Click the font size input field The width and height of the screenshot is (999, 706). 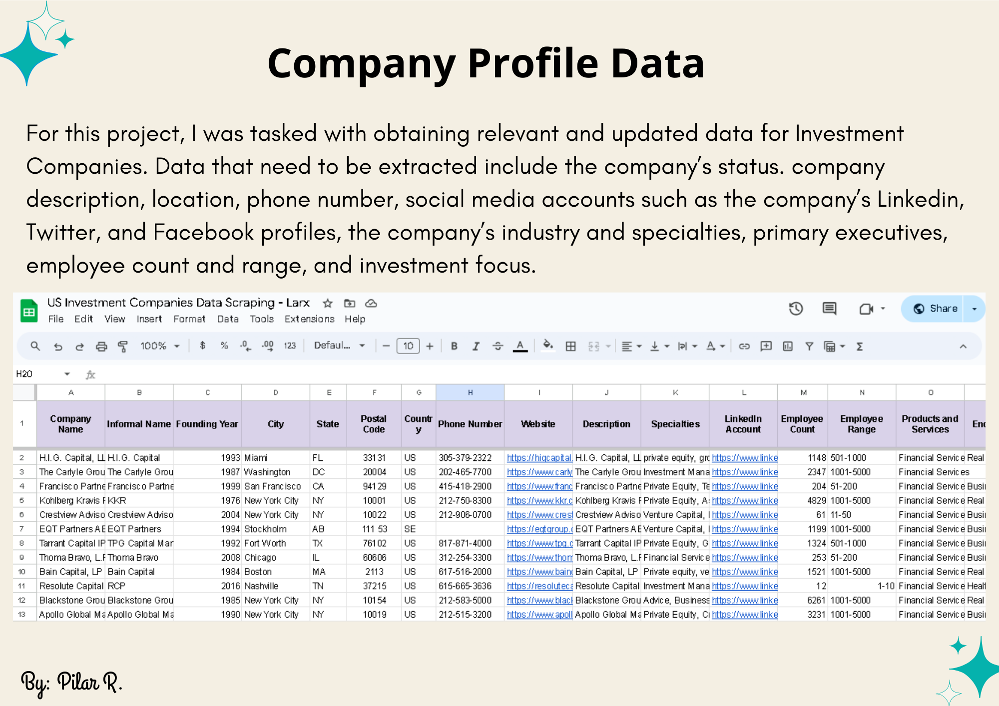408,346
